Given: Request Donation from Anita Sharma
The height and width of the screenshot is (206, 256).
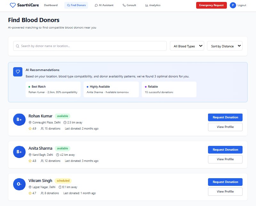Looking at the screenshot, I should [225, 150].
